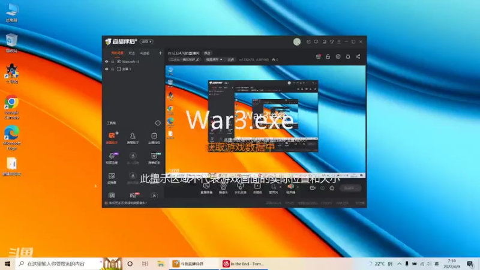Open the hamburger main menu in the title bar

[x=339, y=41]
